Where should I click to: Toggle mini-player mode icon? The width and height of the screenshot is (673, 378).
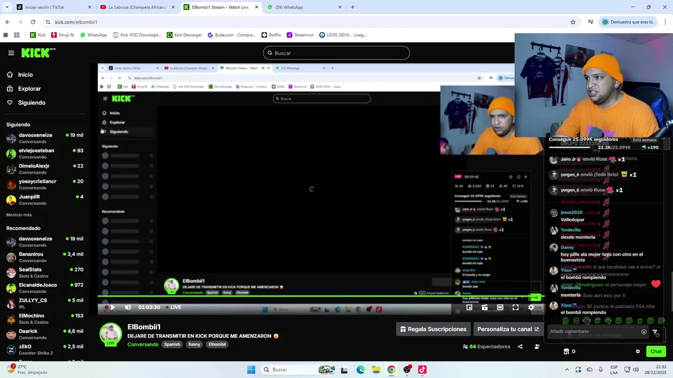point(485,308)
